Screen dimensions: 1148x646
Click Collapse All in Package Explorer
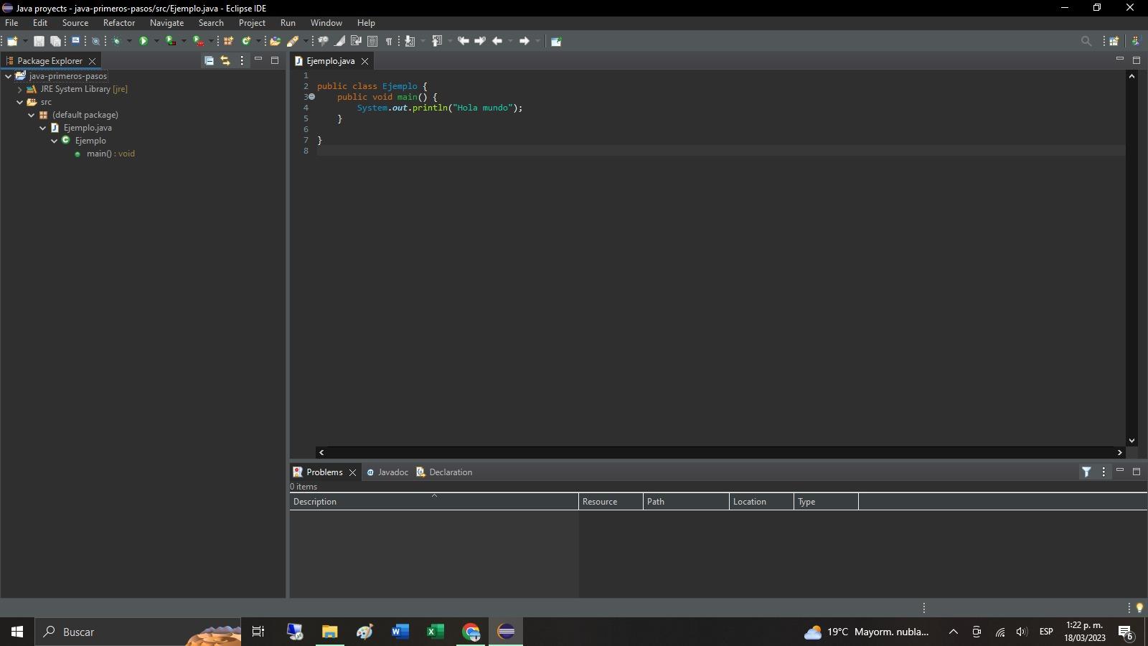coord(209,61)
